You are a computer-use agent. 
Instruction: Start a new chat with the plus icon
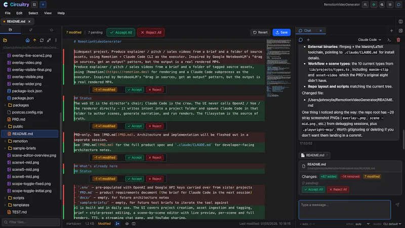[x=308, y=40]
